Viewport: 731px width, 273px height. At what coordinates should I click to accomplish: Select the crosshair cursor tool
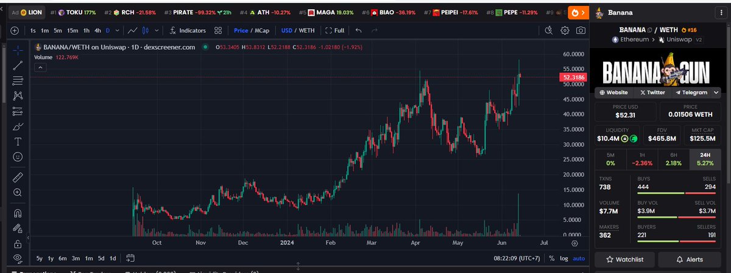(18, 50)
